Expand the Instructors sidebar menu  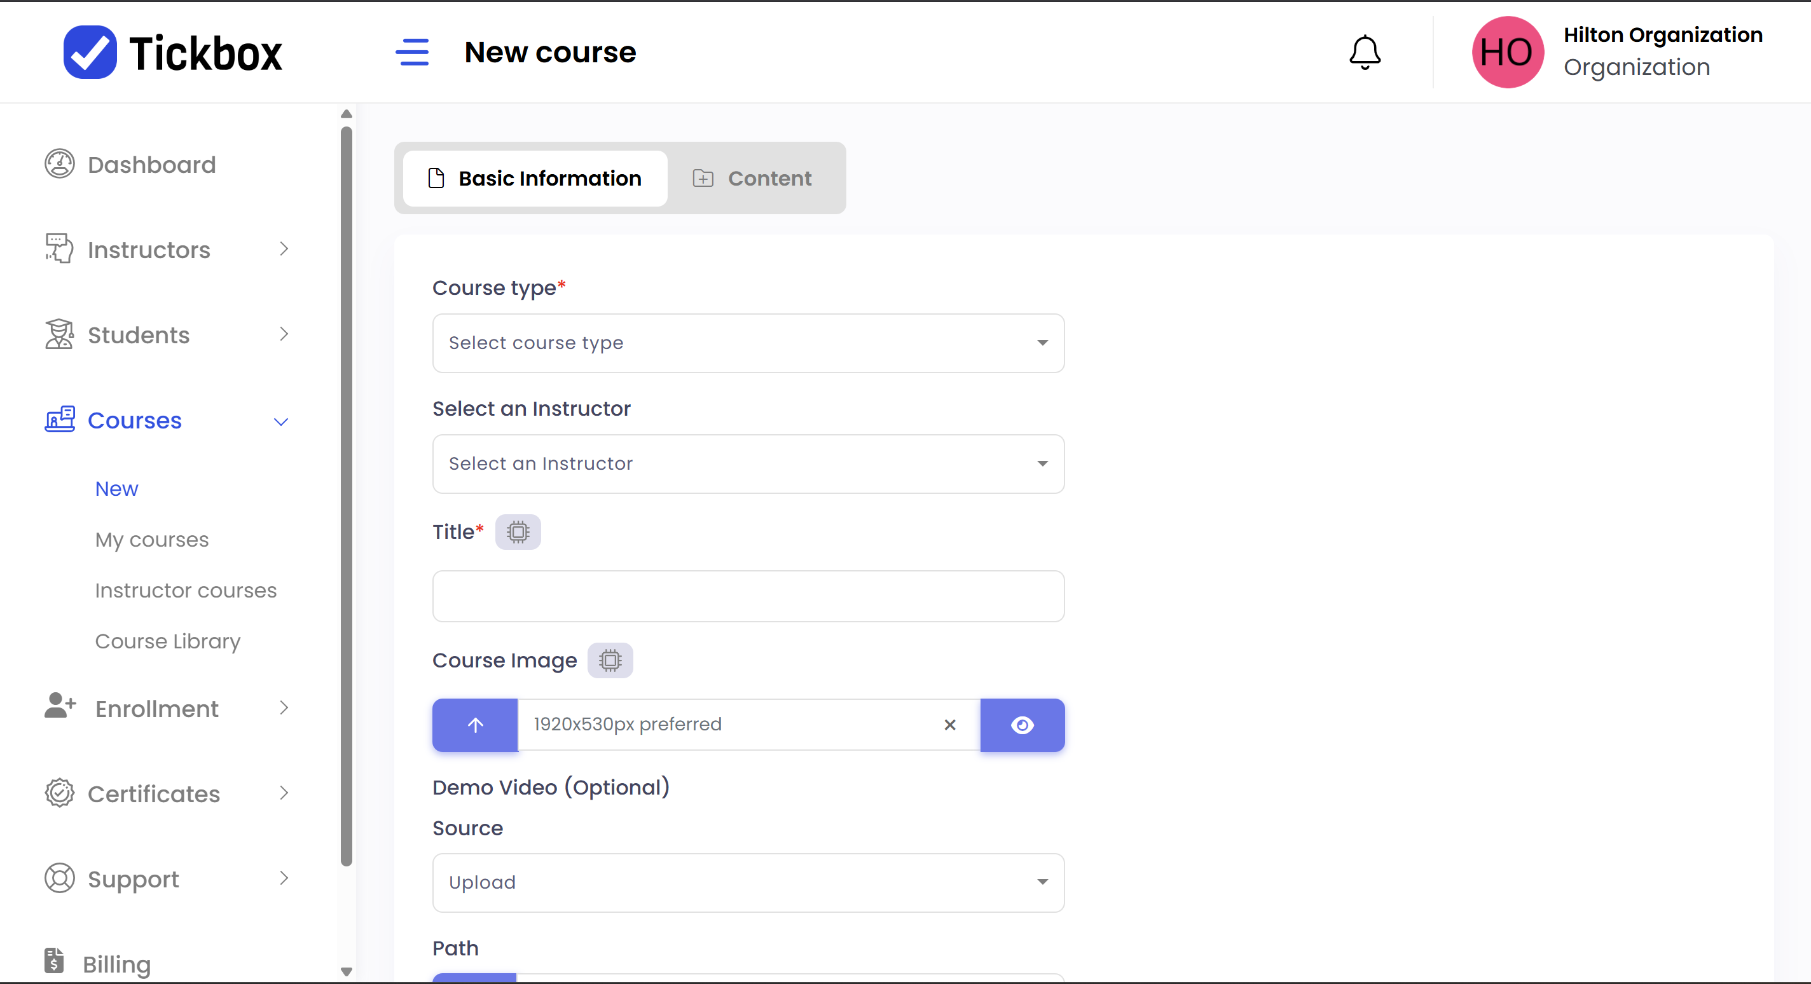(x=167, y=250)
